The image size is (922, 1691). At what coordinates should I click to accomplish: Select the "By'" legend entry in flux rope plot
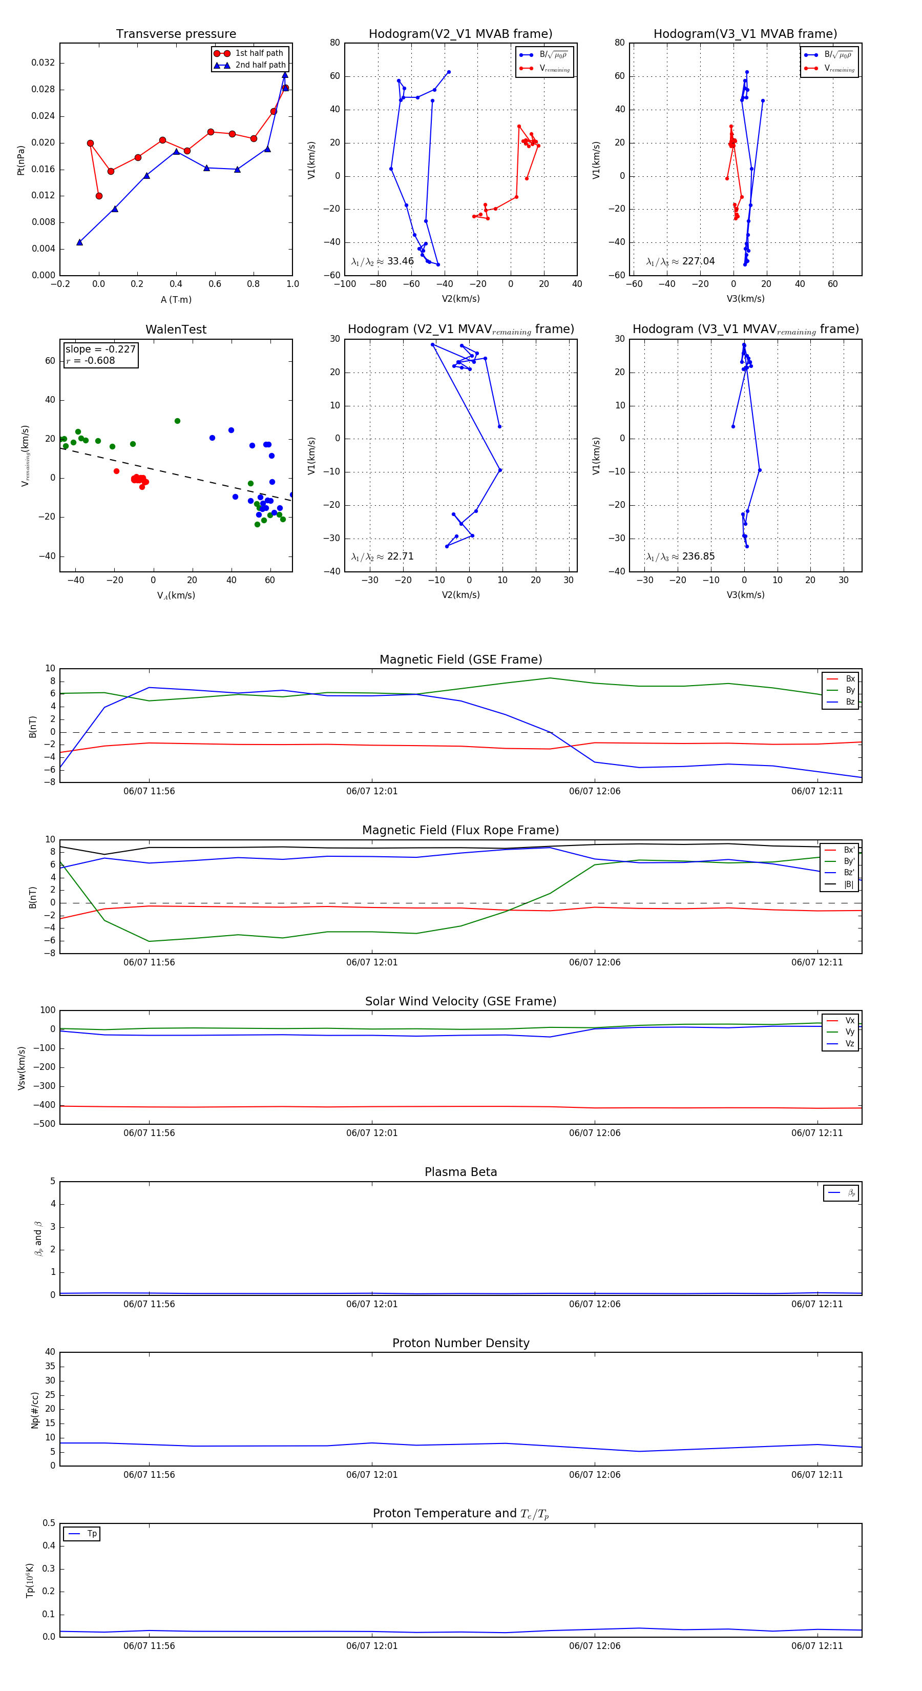pyautogui.click(x=840, y=861)
